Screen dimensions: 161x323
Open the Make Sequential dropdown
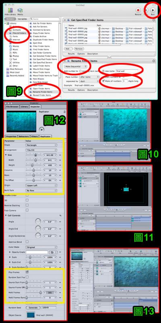[x=75, y=66]
